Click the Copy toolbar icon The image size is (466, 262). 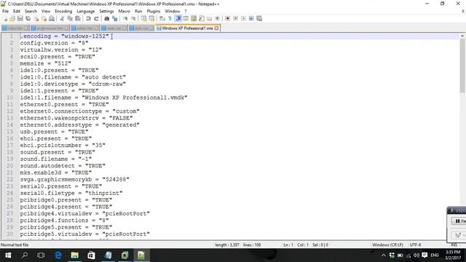coord(70,18)
